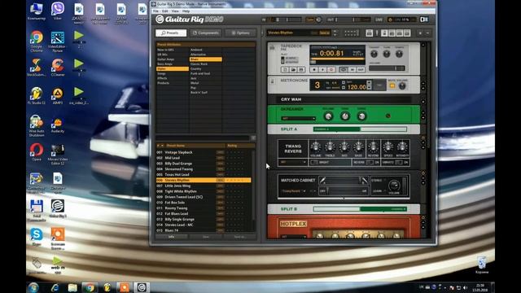The width and height of the screenshot is (521, 293).
Task: Open the Skreamer preset dropdown
Action: [299, 118]
